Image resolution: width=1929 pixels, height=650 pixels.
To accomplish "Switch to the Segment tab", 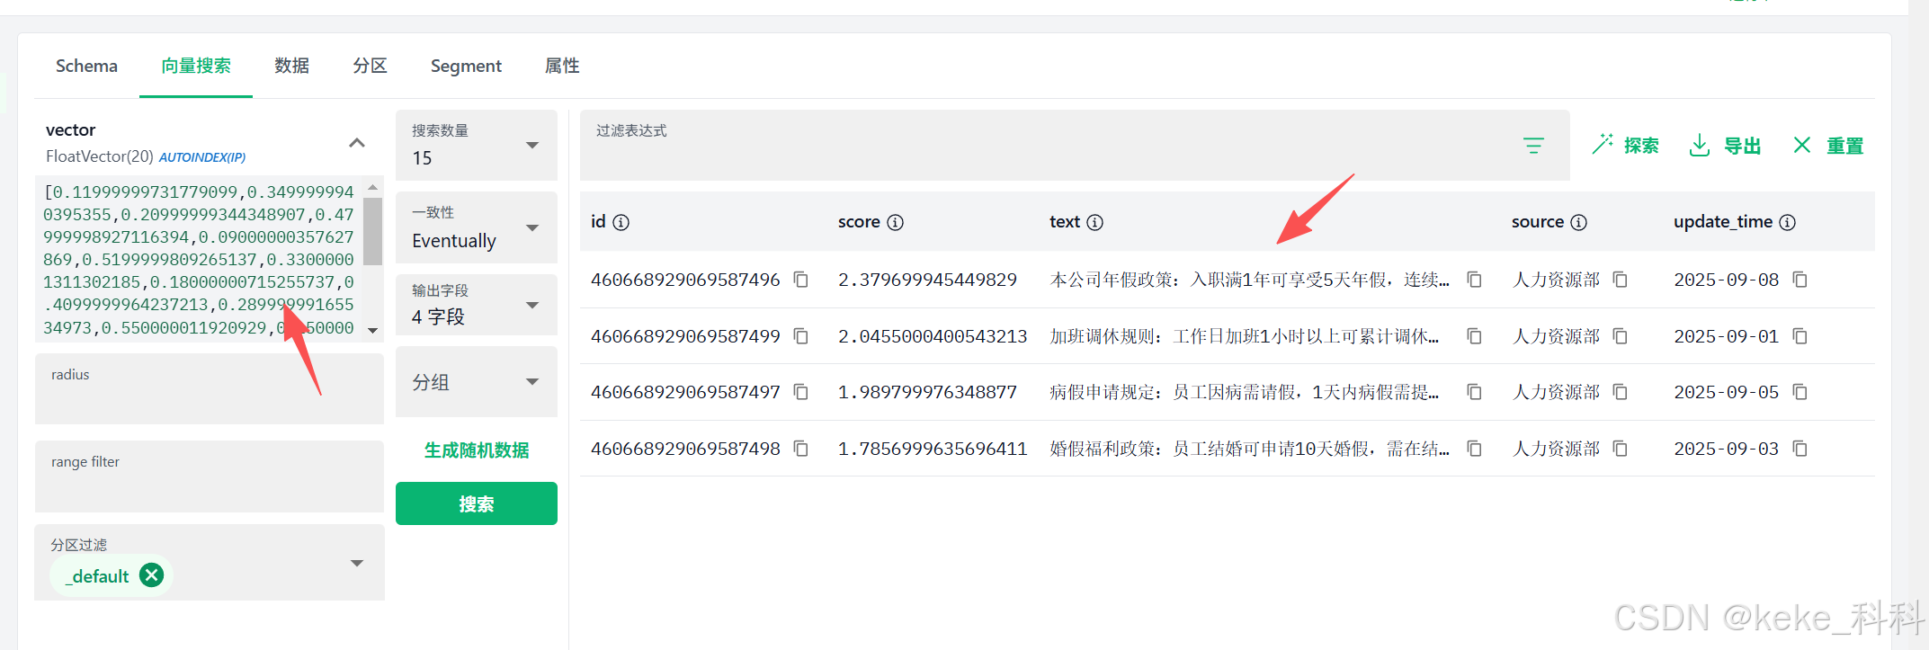I will click(x=466, y=66).
